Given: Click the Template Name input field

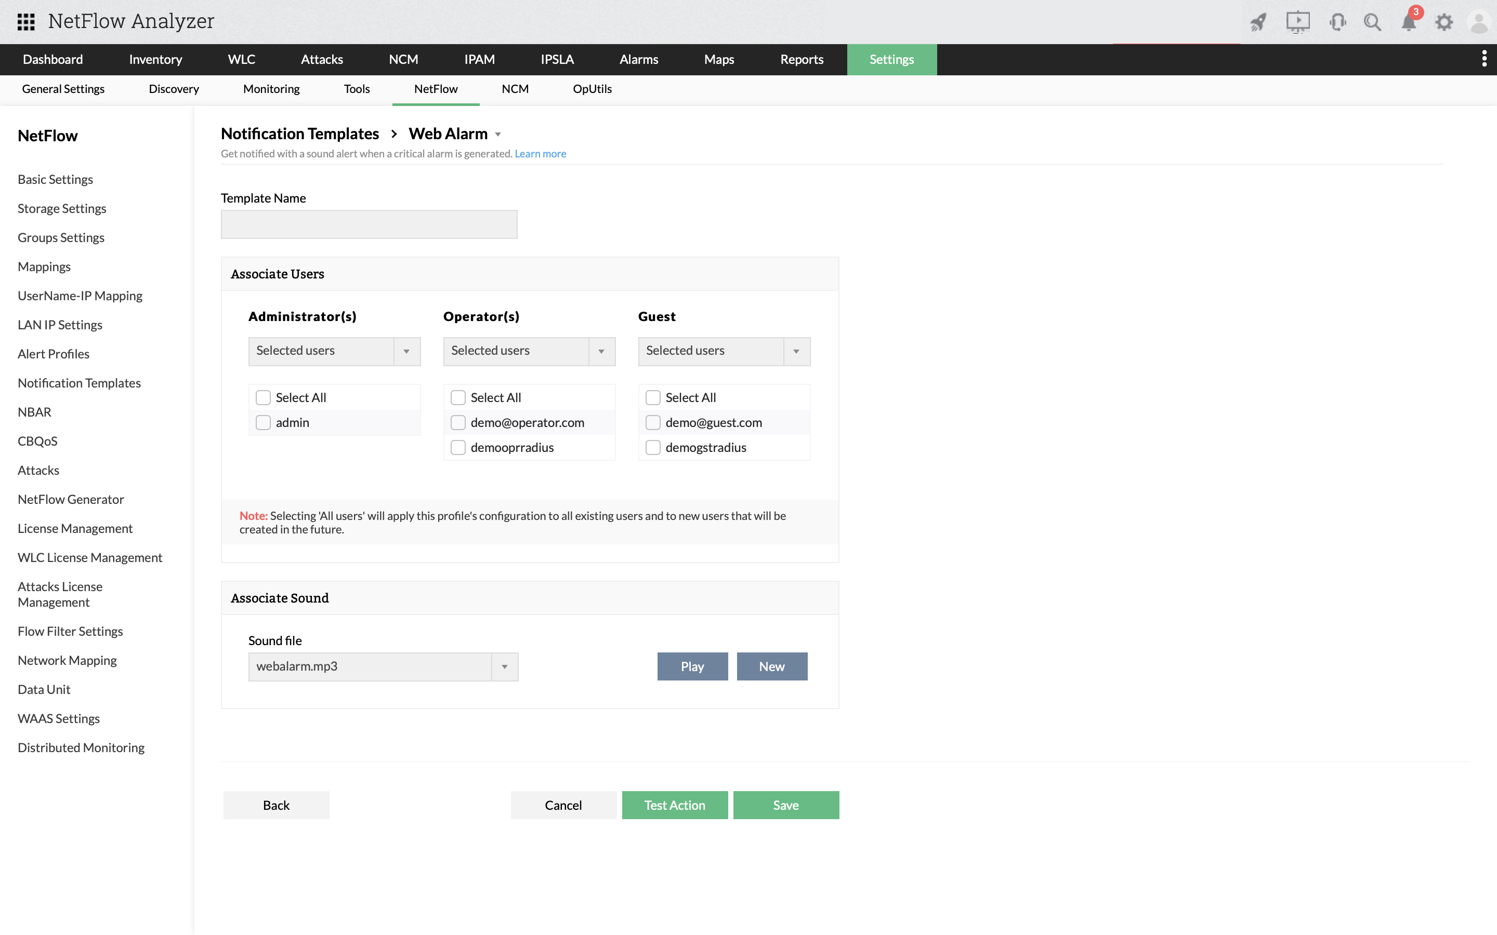Looking at the screenshot, I should click(x=369, y=224).
